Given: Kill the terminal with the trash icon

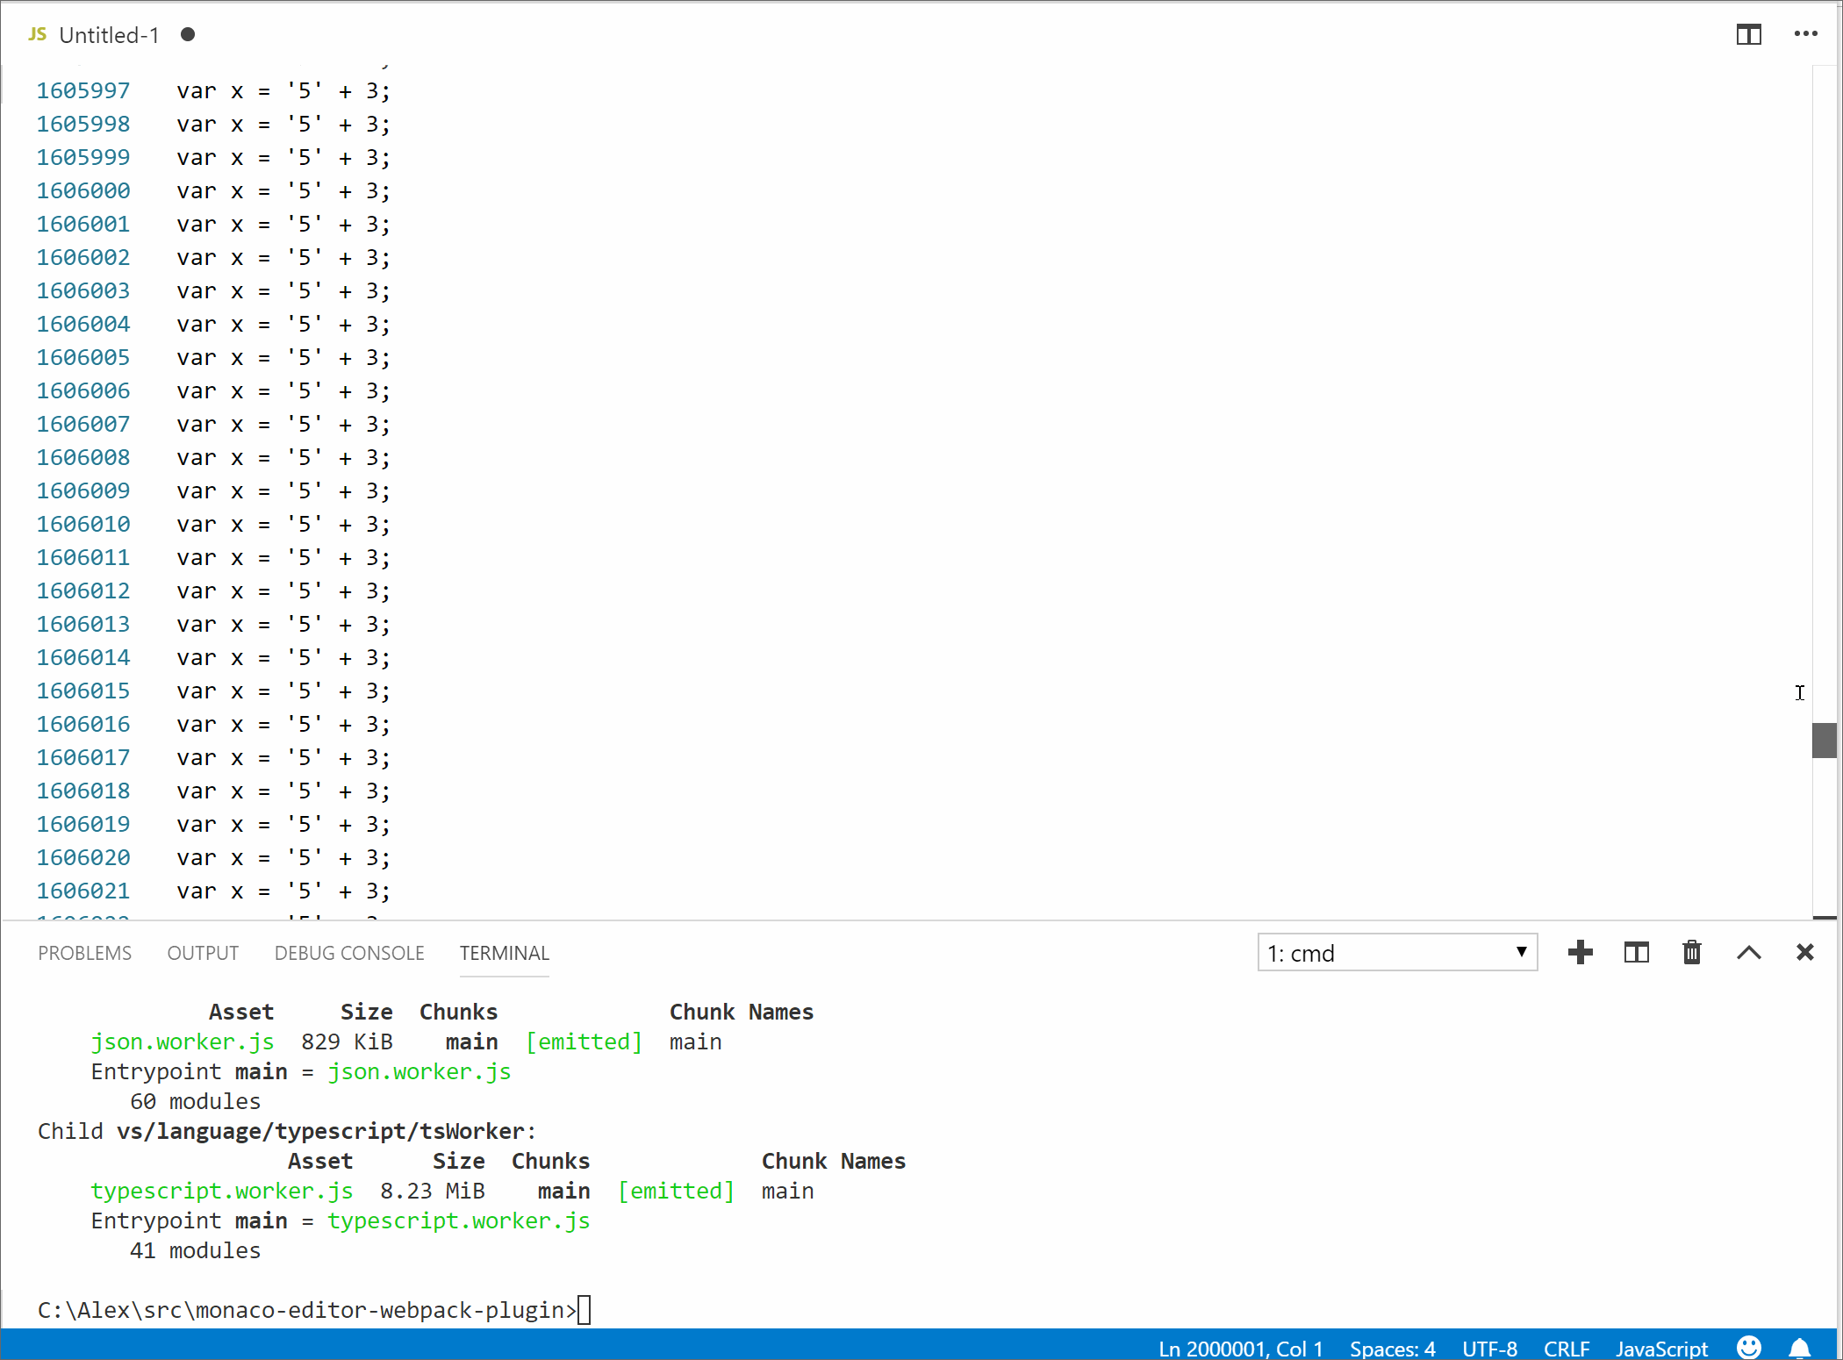Looking at the screenshot, I should 1692,953.
